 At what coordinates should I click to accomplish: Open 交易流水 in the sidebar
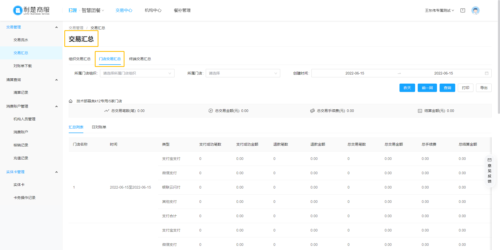click(21, 40)
